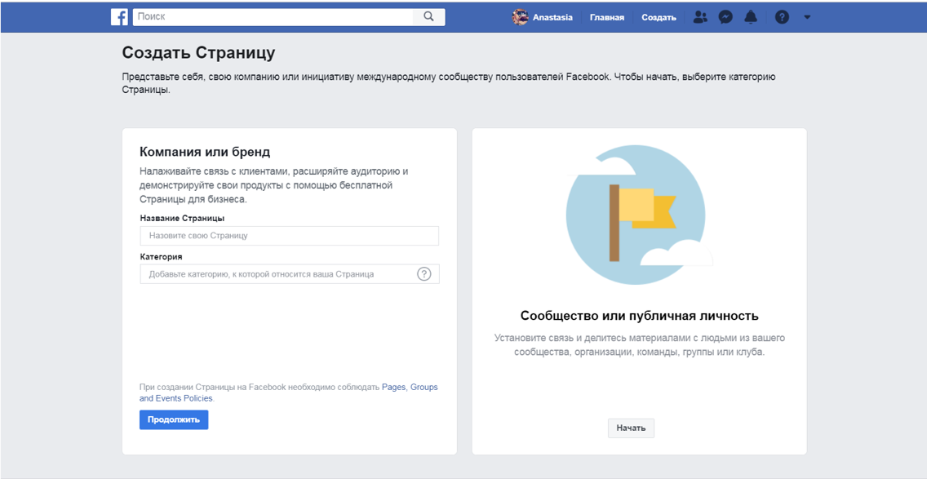Open the Anastasia profile link
The height and width of the screenshot is (479, 927).
[x=552, y=17]
